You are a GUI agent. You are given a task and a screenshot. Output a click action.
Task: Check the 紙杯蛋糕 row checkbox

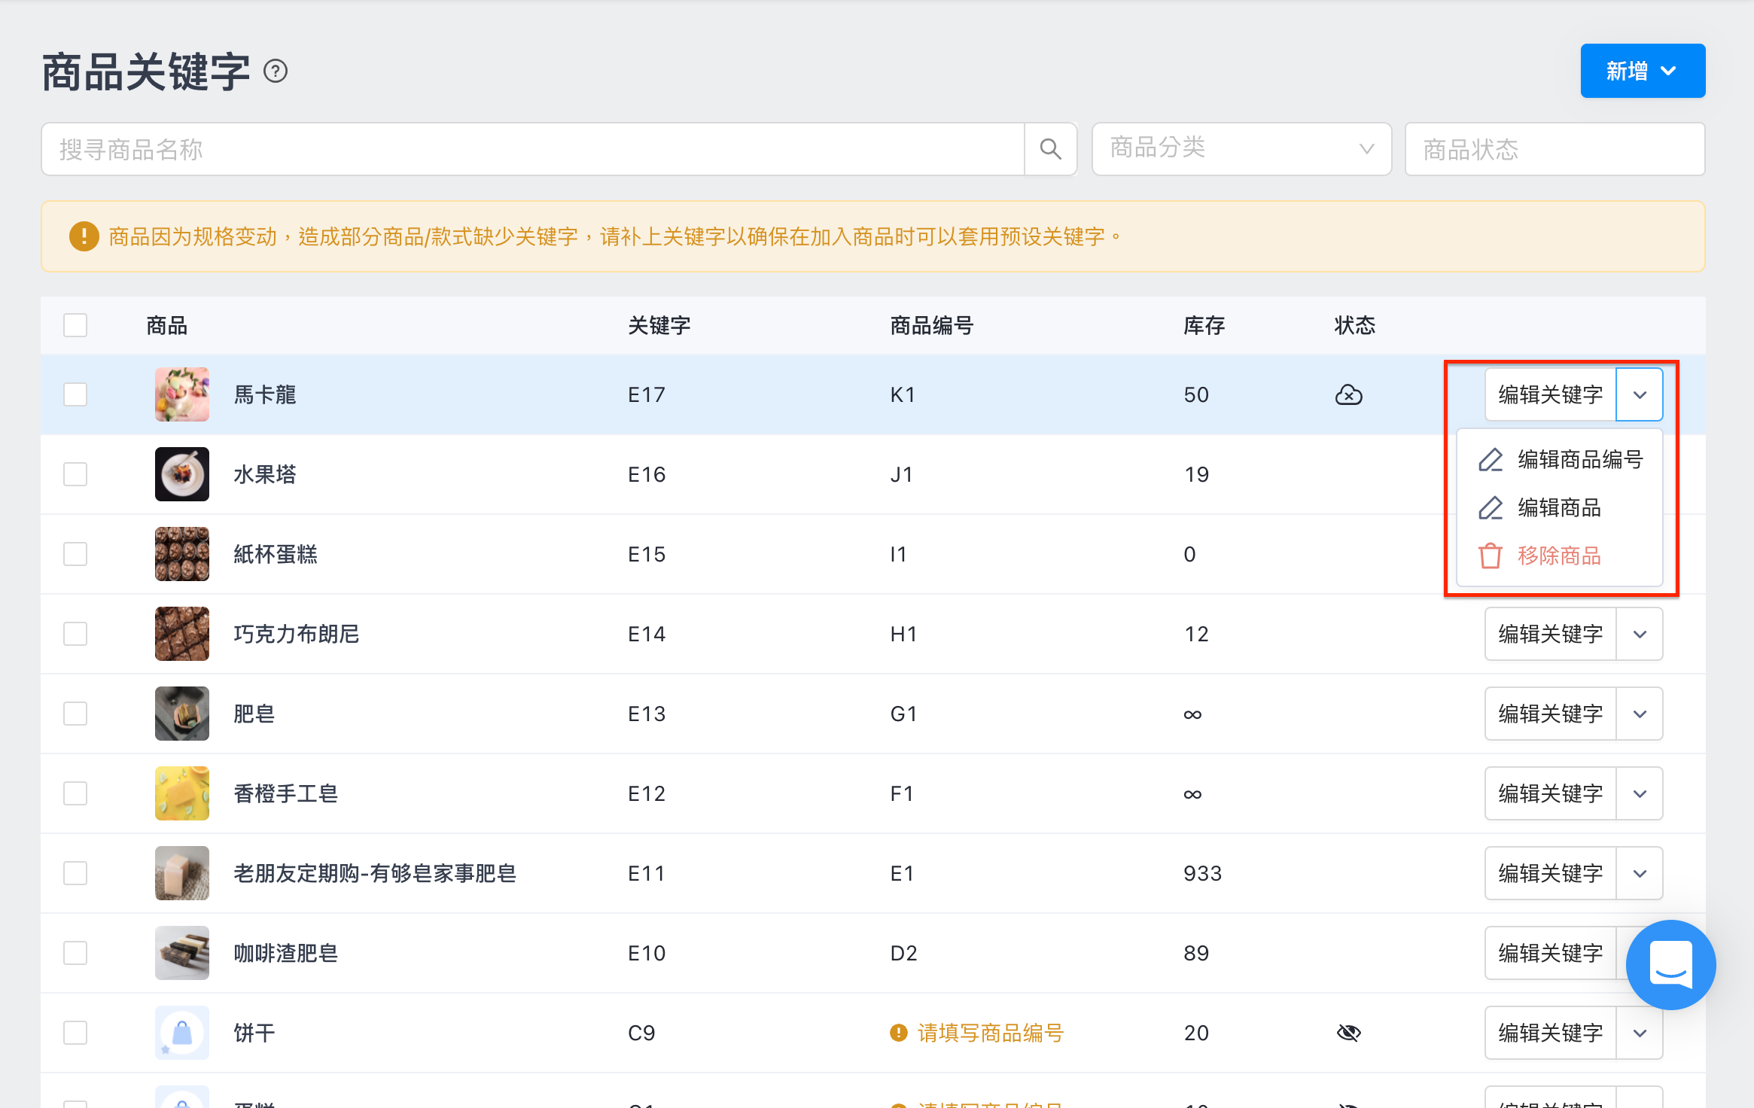point(75,554)
